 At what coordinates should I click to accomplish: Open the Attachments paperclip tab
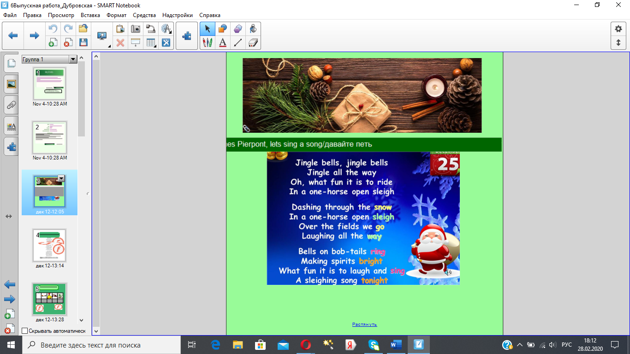coord(12,105)
